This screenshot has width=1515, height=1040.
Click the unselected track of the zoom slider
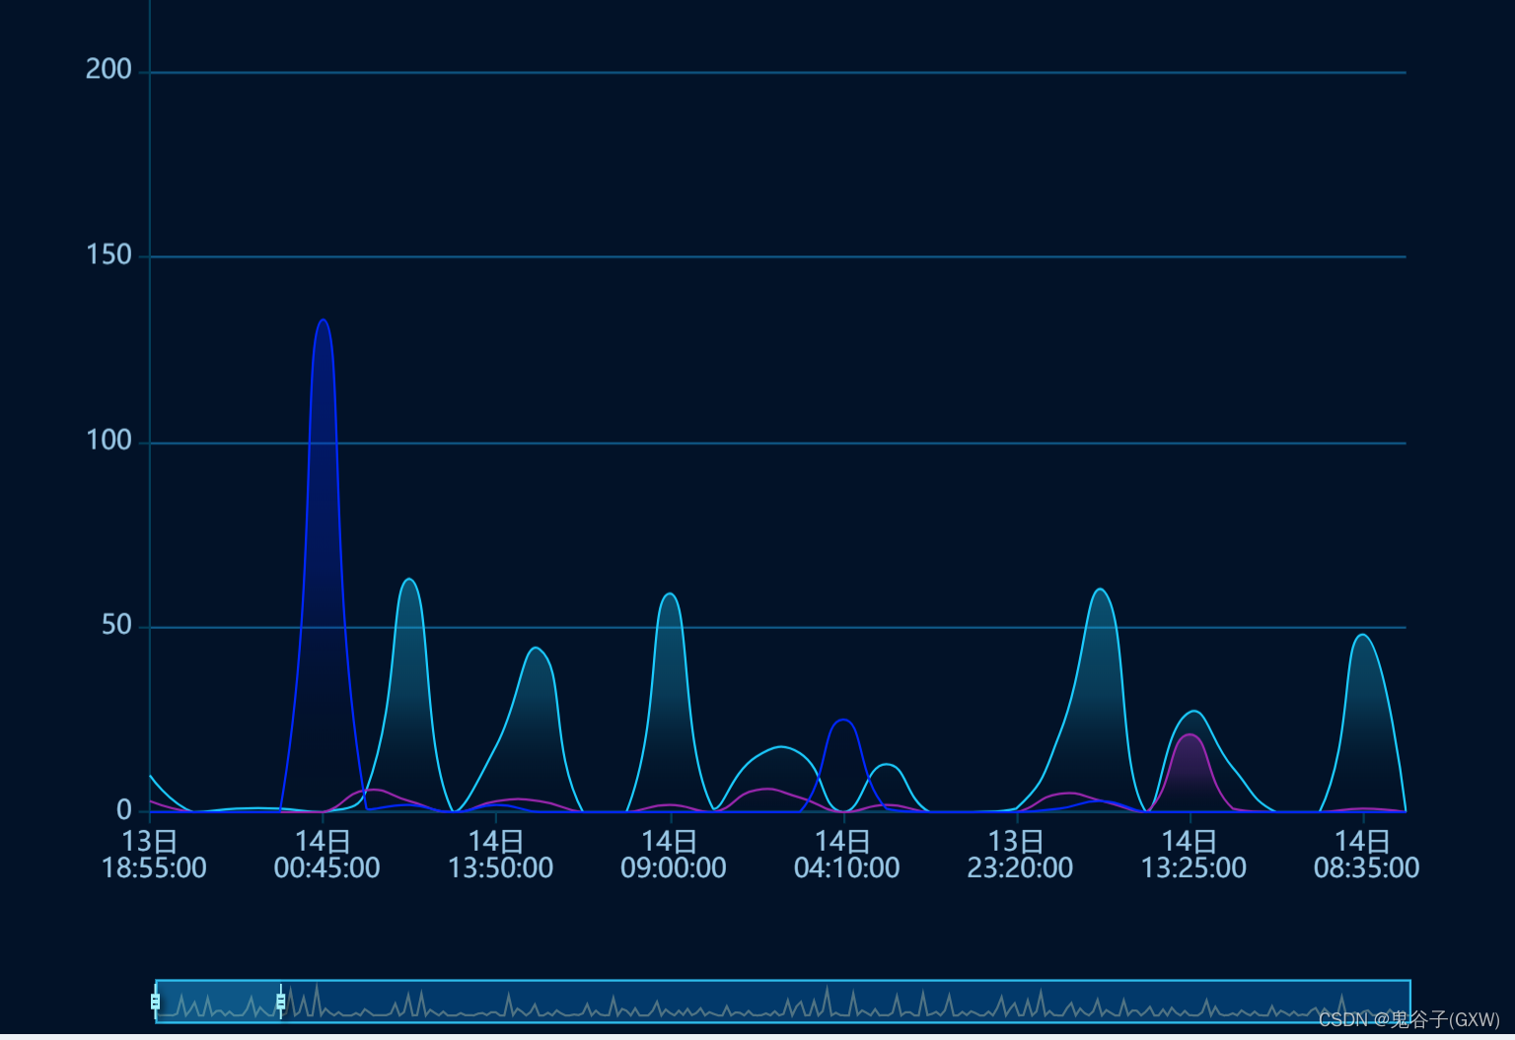(789, 1002)
